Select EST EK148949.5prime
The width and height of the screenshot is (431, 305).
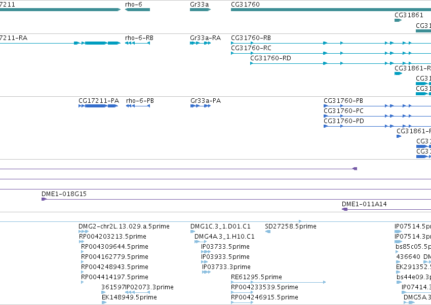[129, 297]
